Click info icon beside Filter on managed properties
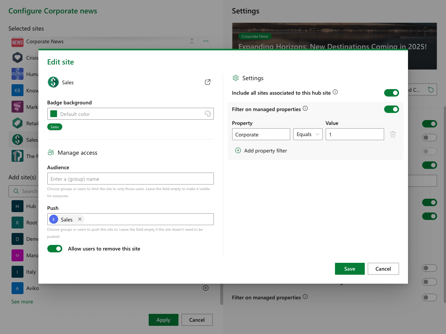Screen dimensions: 446x334 pos(305,109)
